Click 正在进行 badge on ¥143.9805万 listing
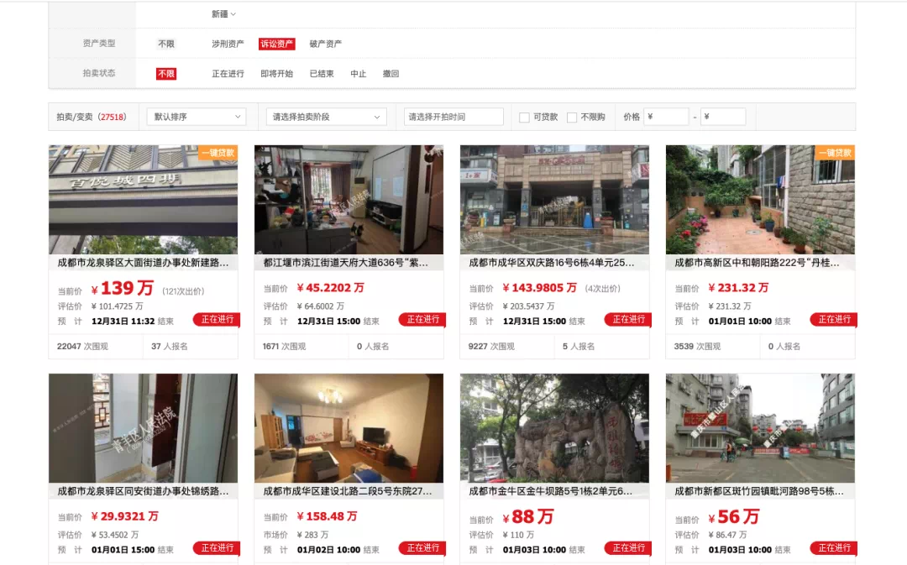 629,320
